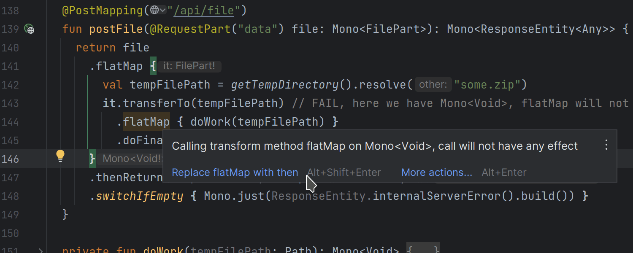Click the highlighted opening brace after flatMap

tap(153, 66)
